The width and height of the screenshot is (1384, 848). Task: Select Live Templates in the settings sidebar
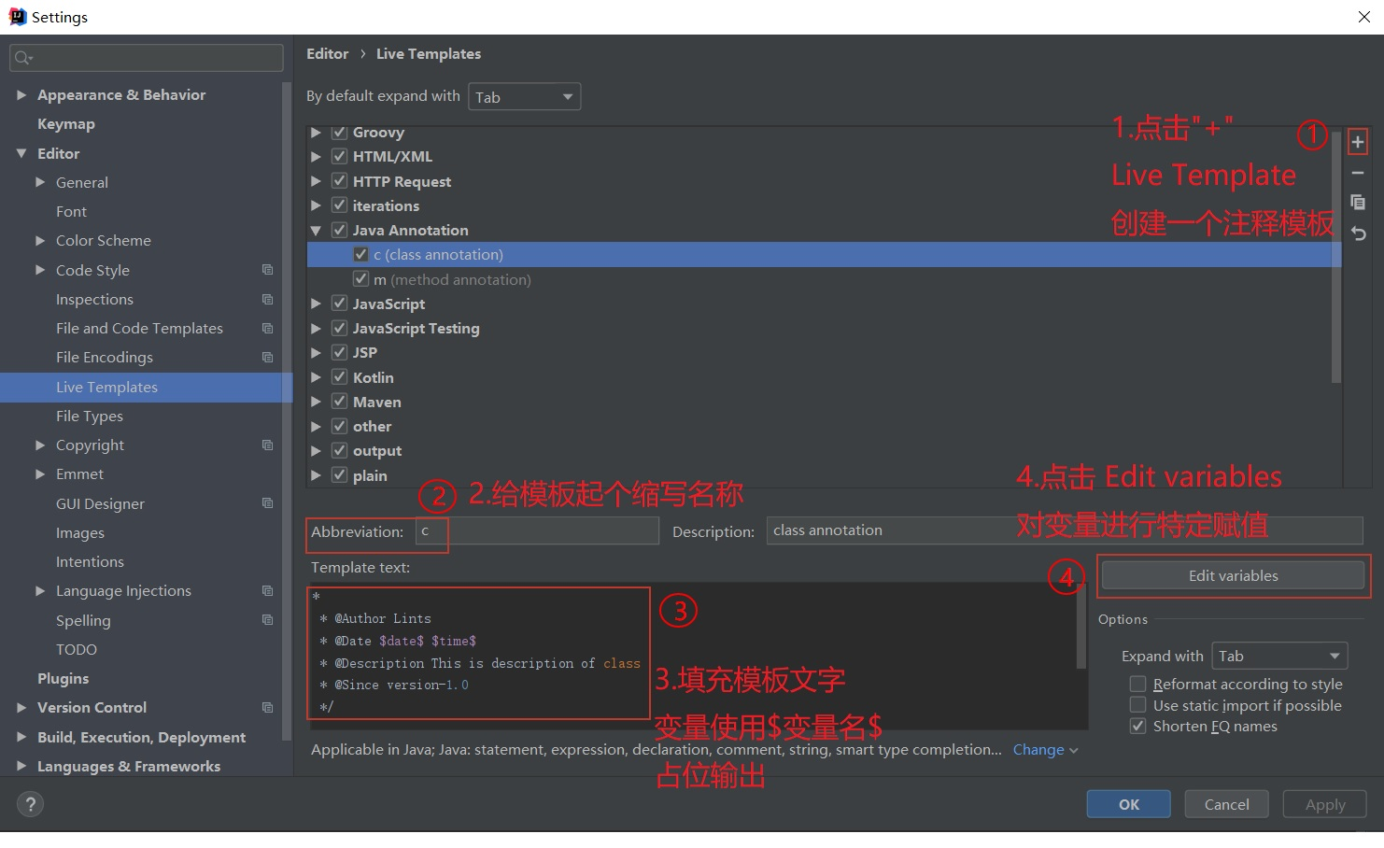(x=106, y=387)
